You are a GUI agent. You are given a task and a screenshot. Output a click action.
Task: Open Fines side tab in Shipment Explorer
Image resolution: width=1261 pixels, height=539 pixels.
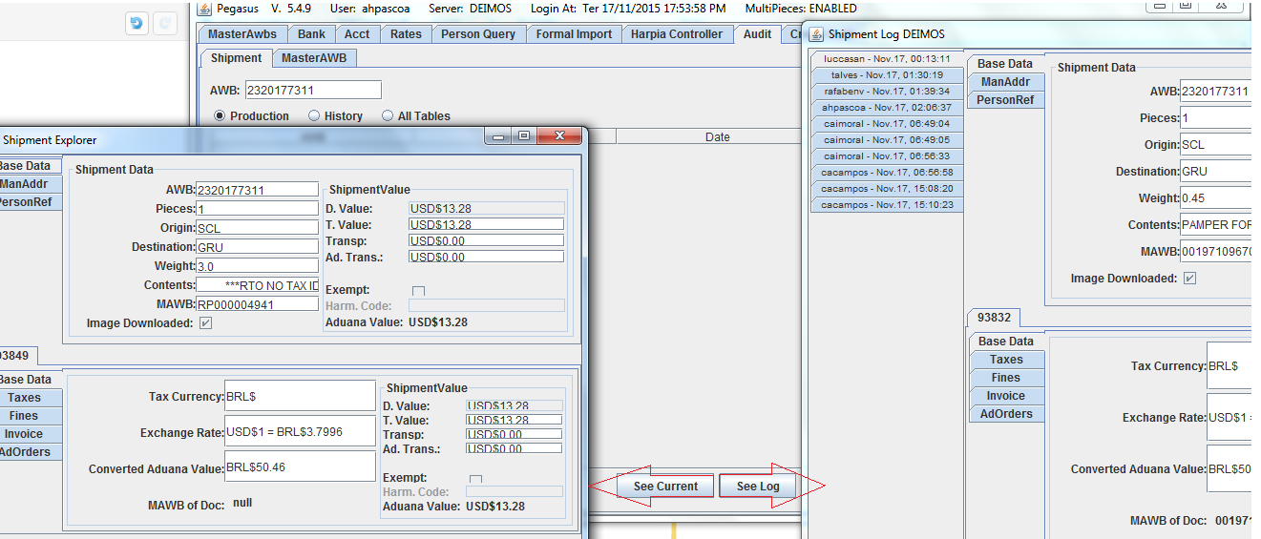(29, 416)
